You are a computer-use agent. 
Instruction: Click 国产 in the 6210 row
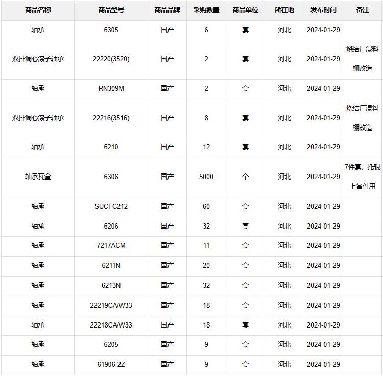pyautogui.click(x=167, y=147)
